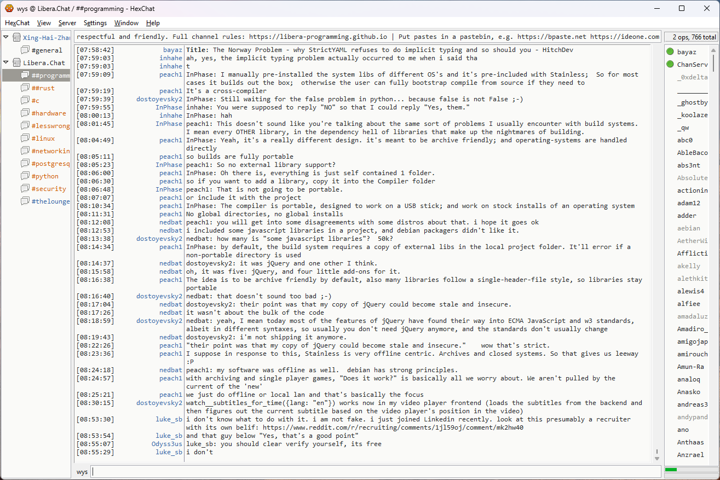Click the channel topic bar
Viewport: 720px width, 480px height.
click(x=367, y=37)
